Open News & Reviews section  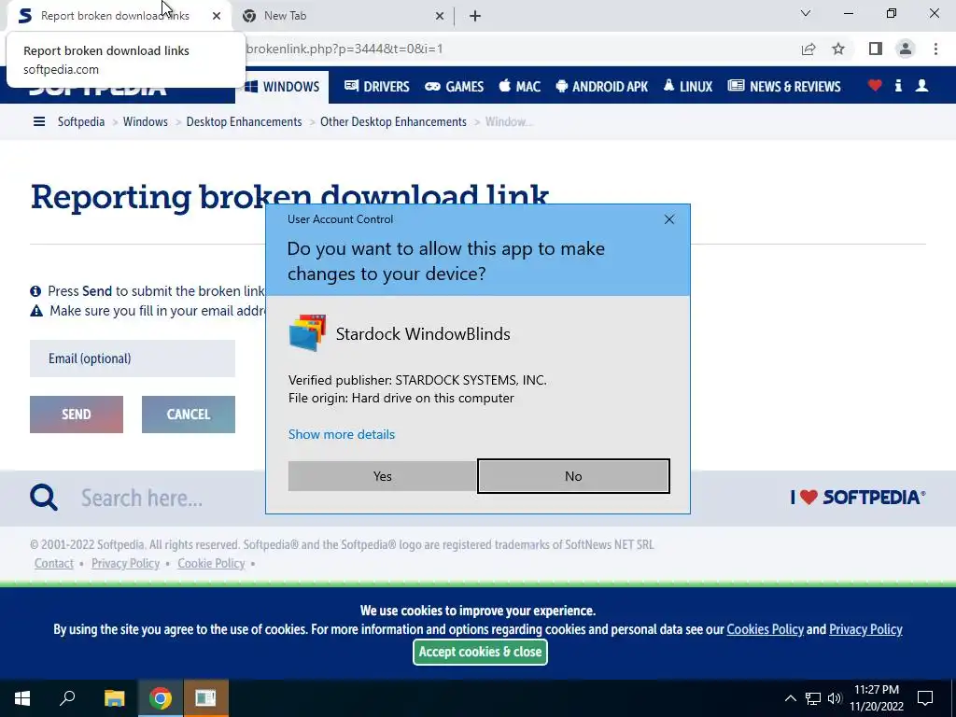coord(784,87)
